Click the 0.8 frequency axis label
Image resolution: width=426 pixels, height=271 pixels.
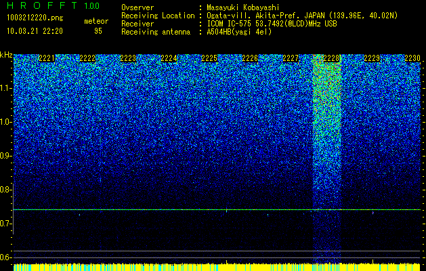pyautogui.click(x=5, y=190)
